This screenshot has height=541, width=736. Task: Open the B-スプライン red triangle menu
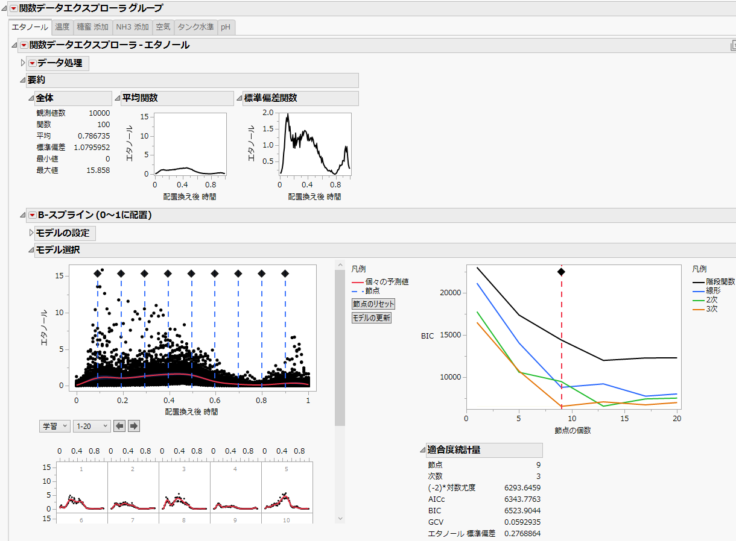[31, 214]
